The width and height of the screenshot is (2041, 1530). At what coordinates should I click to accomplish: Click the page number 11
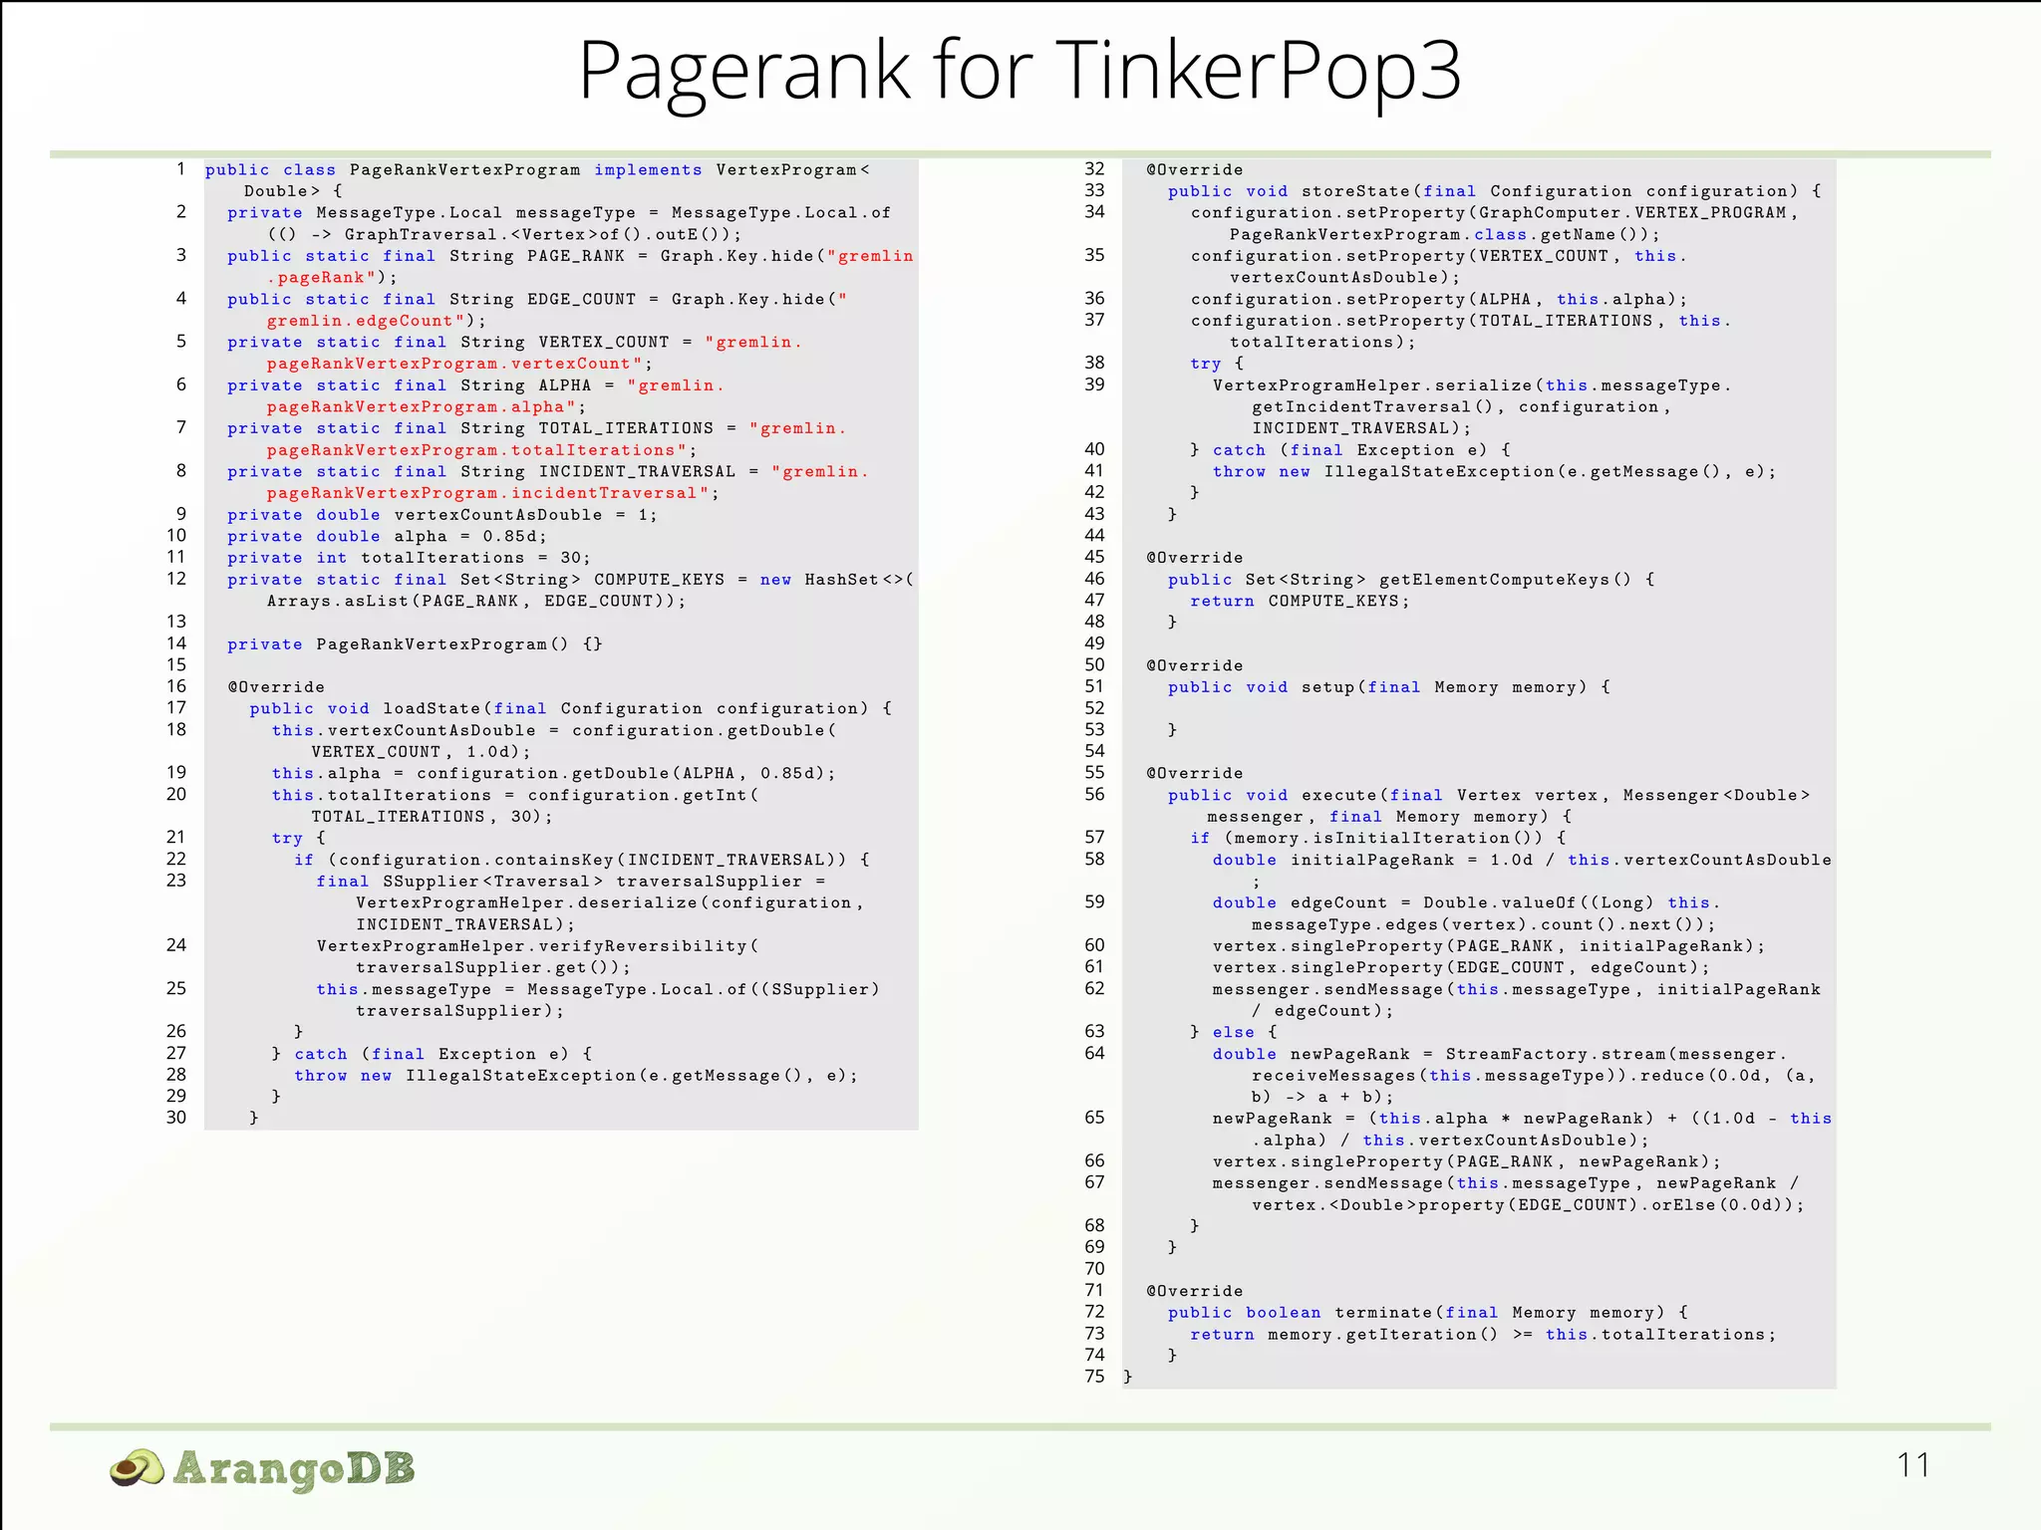(1912, 1465)
